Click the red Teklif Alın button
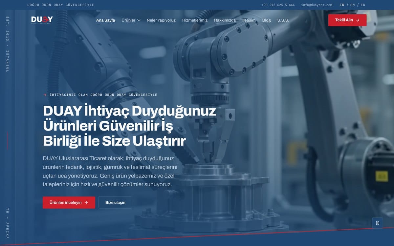The height and width of the screenshot is (246, 394). (347, 20)
